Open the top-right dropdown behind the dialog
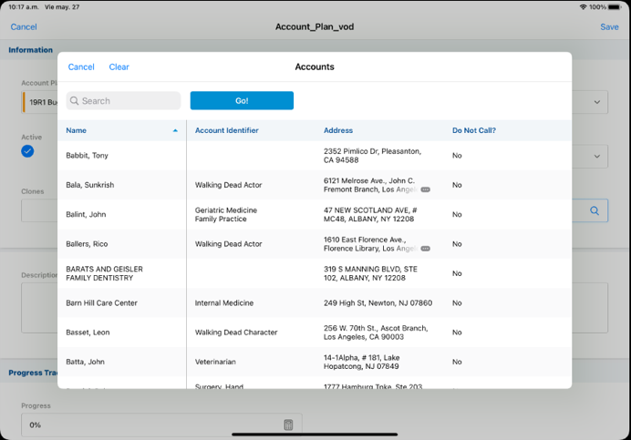Viewport: 631px width, 440px height. [595, 101]
